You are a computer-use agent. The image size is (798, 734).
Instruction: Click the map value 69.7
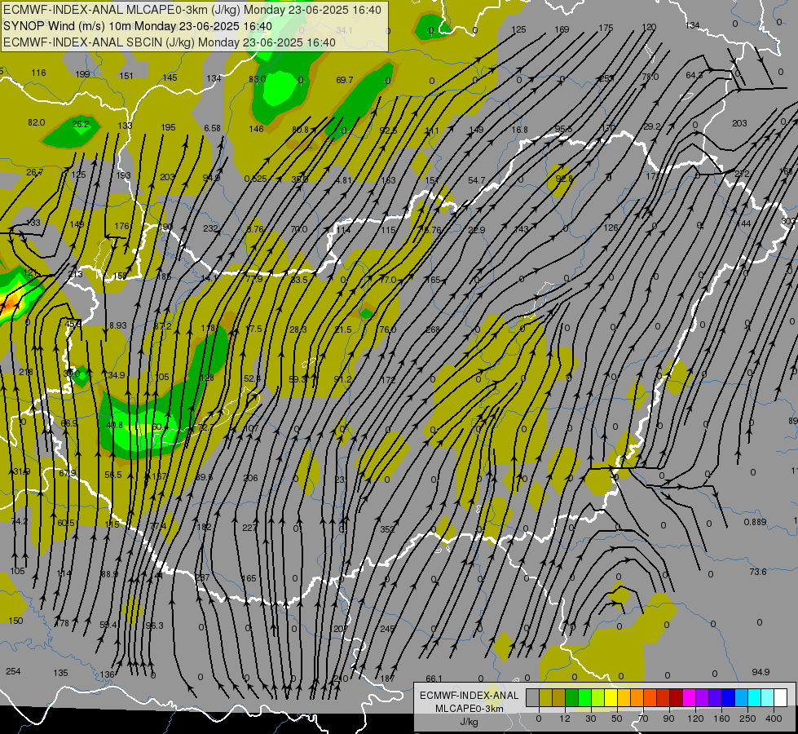click(x=345, y=80)
